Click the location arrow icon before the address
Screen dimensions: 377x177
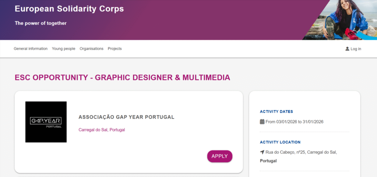(x=262, y=152)
